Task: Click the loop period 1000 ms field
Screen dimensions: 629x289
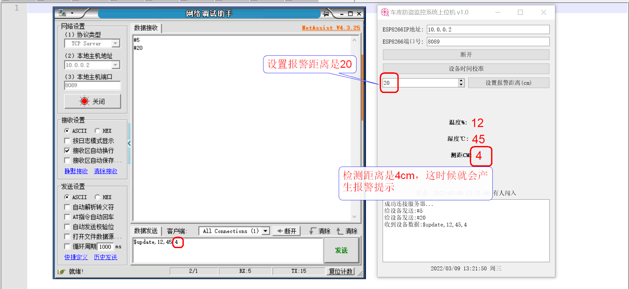Action: pyautogui.click(x=105, y=247)
